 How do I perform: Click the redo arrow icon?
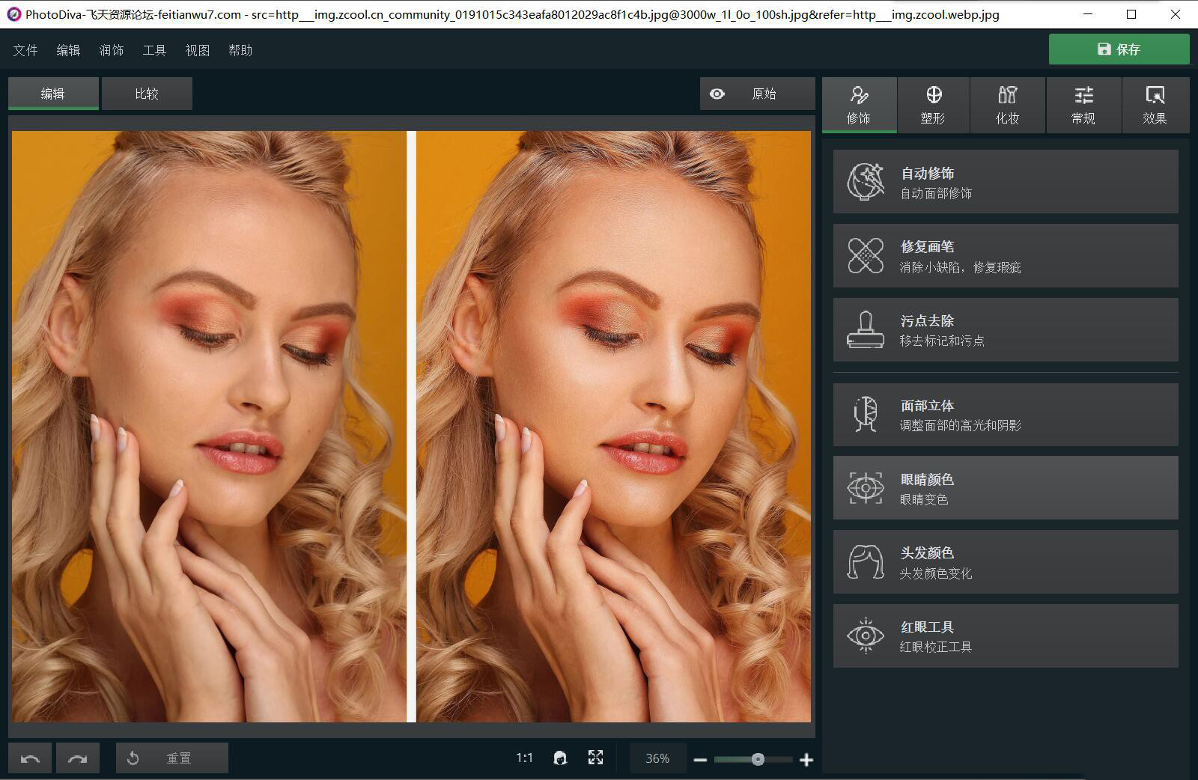pyautogui.click(x=78, y=758)
